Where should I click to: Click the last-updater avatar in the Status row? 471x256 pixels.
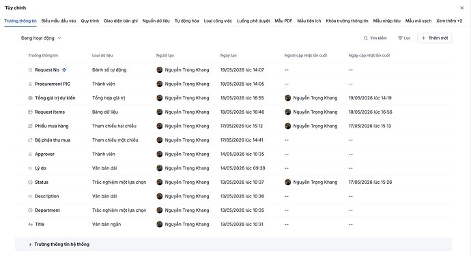point(288,182)
